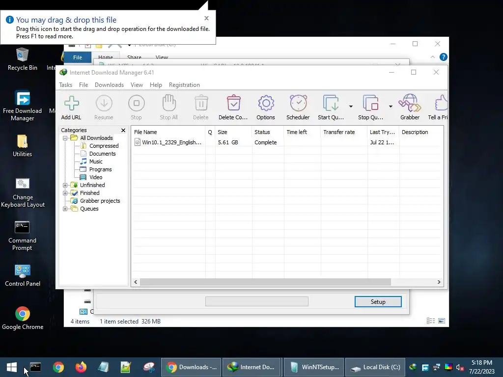Click the Stop All hand icon

(169, 103)
